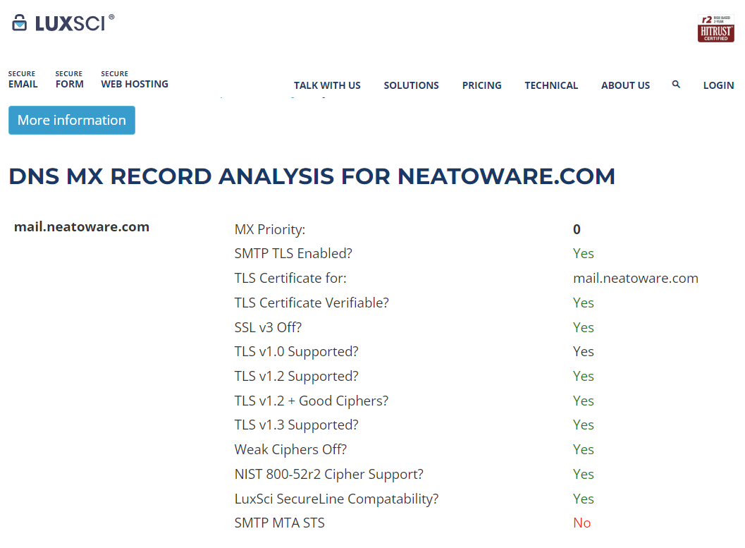
Task: Click Yes value for NIST 800-52r2 row
Action: coord(583,474)
